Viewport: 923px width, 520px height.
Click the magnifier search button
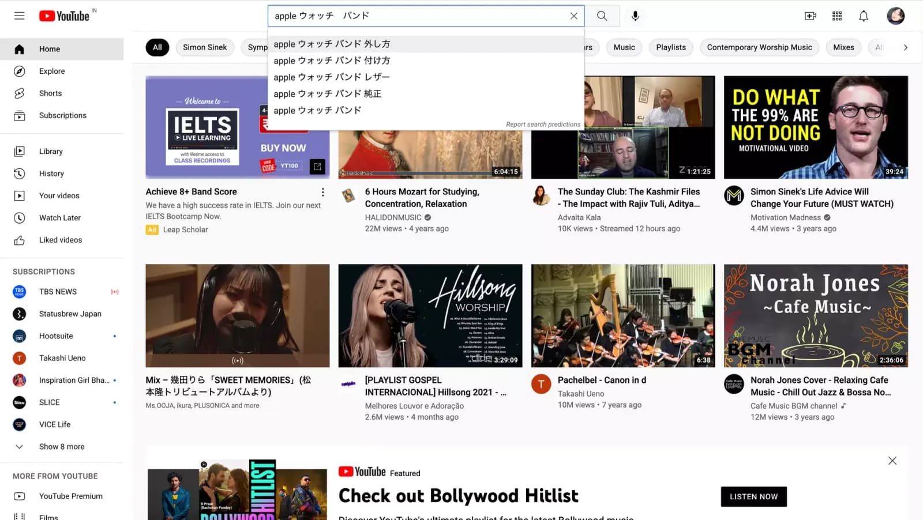click(602, 16)
